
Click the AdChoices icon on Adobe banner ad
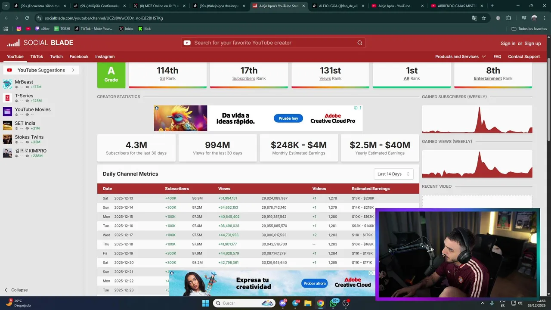coord(356,108)
